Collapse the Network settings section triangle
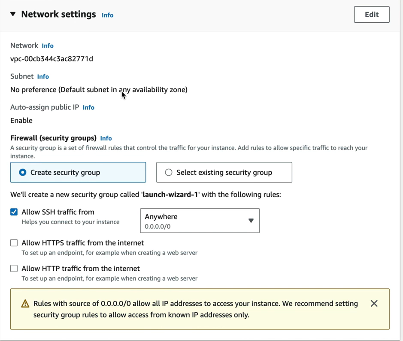 (13, 14)
